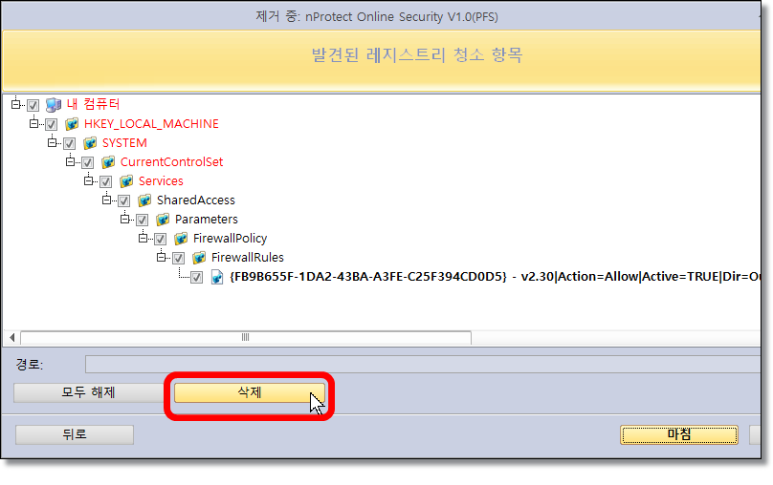Toggle the Services checkbox
The image size is (773, 485).
(x=105, y=182)
